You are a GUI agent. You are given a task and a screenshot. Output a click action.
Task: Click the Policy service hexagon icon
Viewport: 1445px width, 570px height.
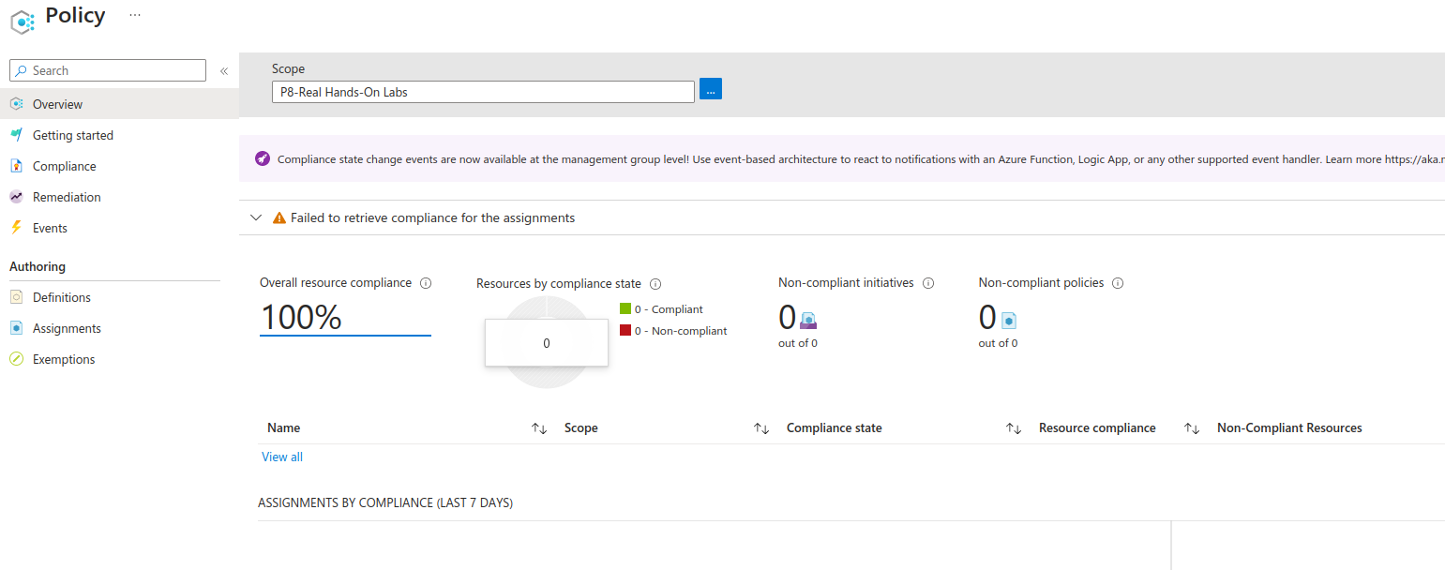pyautogui.click(x=23, y=21)
